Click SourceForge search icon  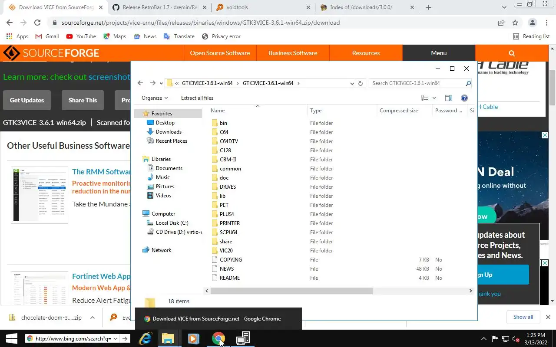[x=512, y=53]
